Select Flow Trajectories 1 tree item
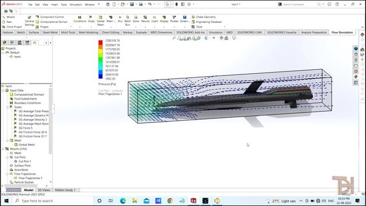The image size is (366, 206). (28, 178)
